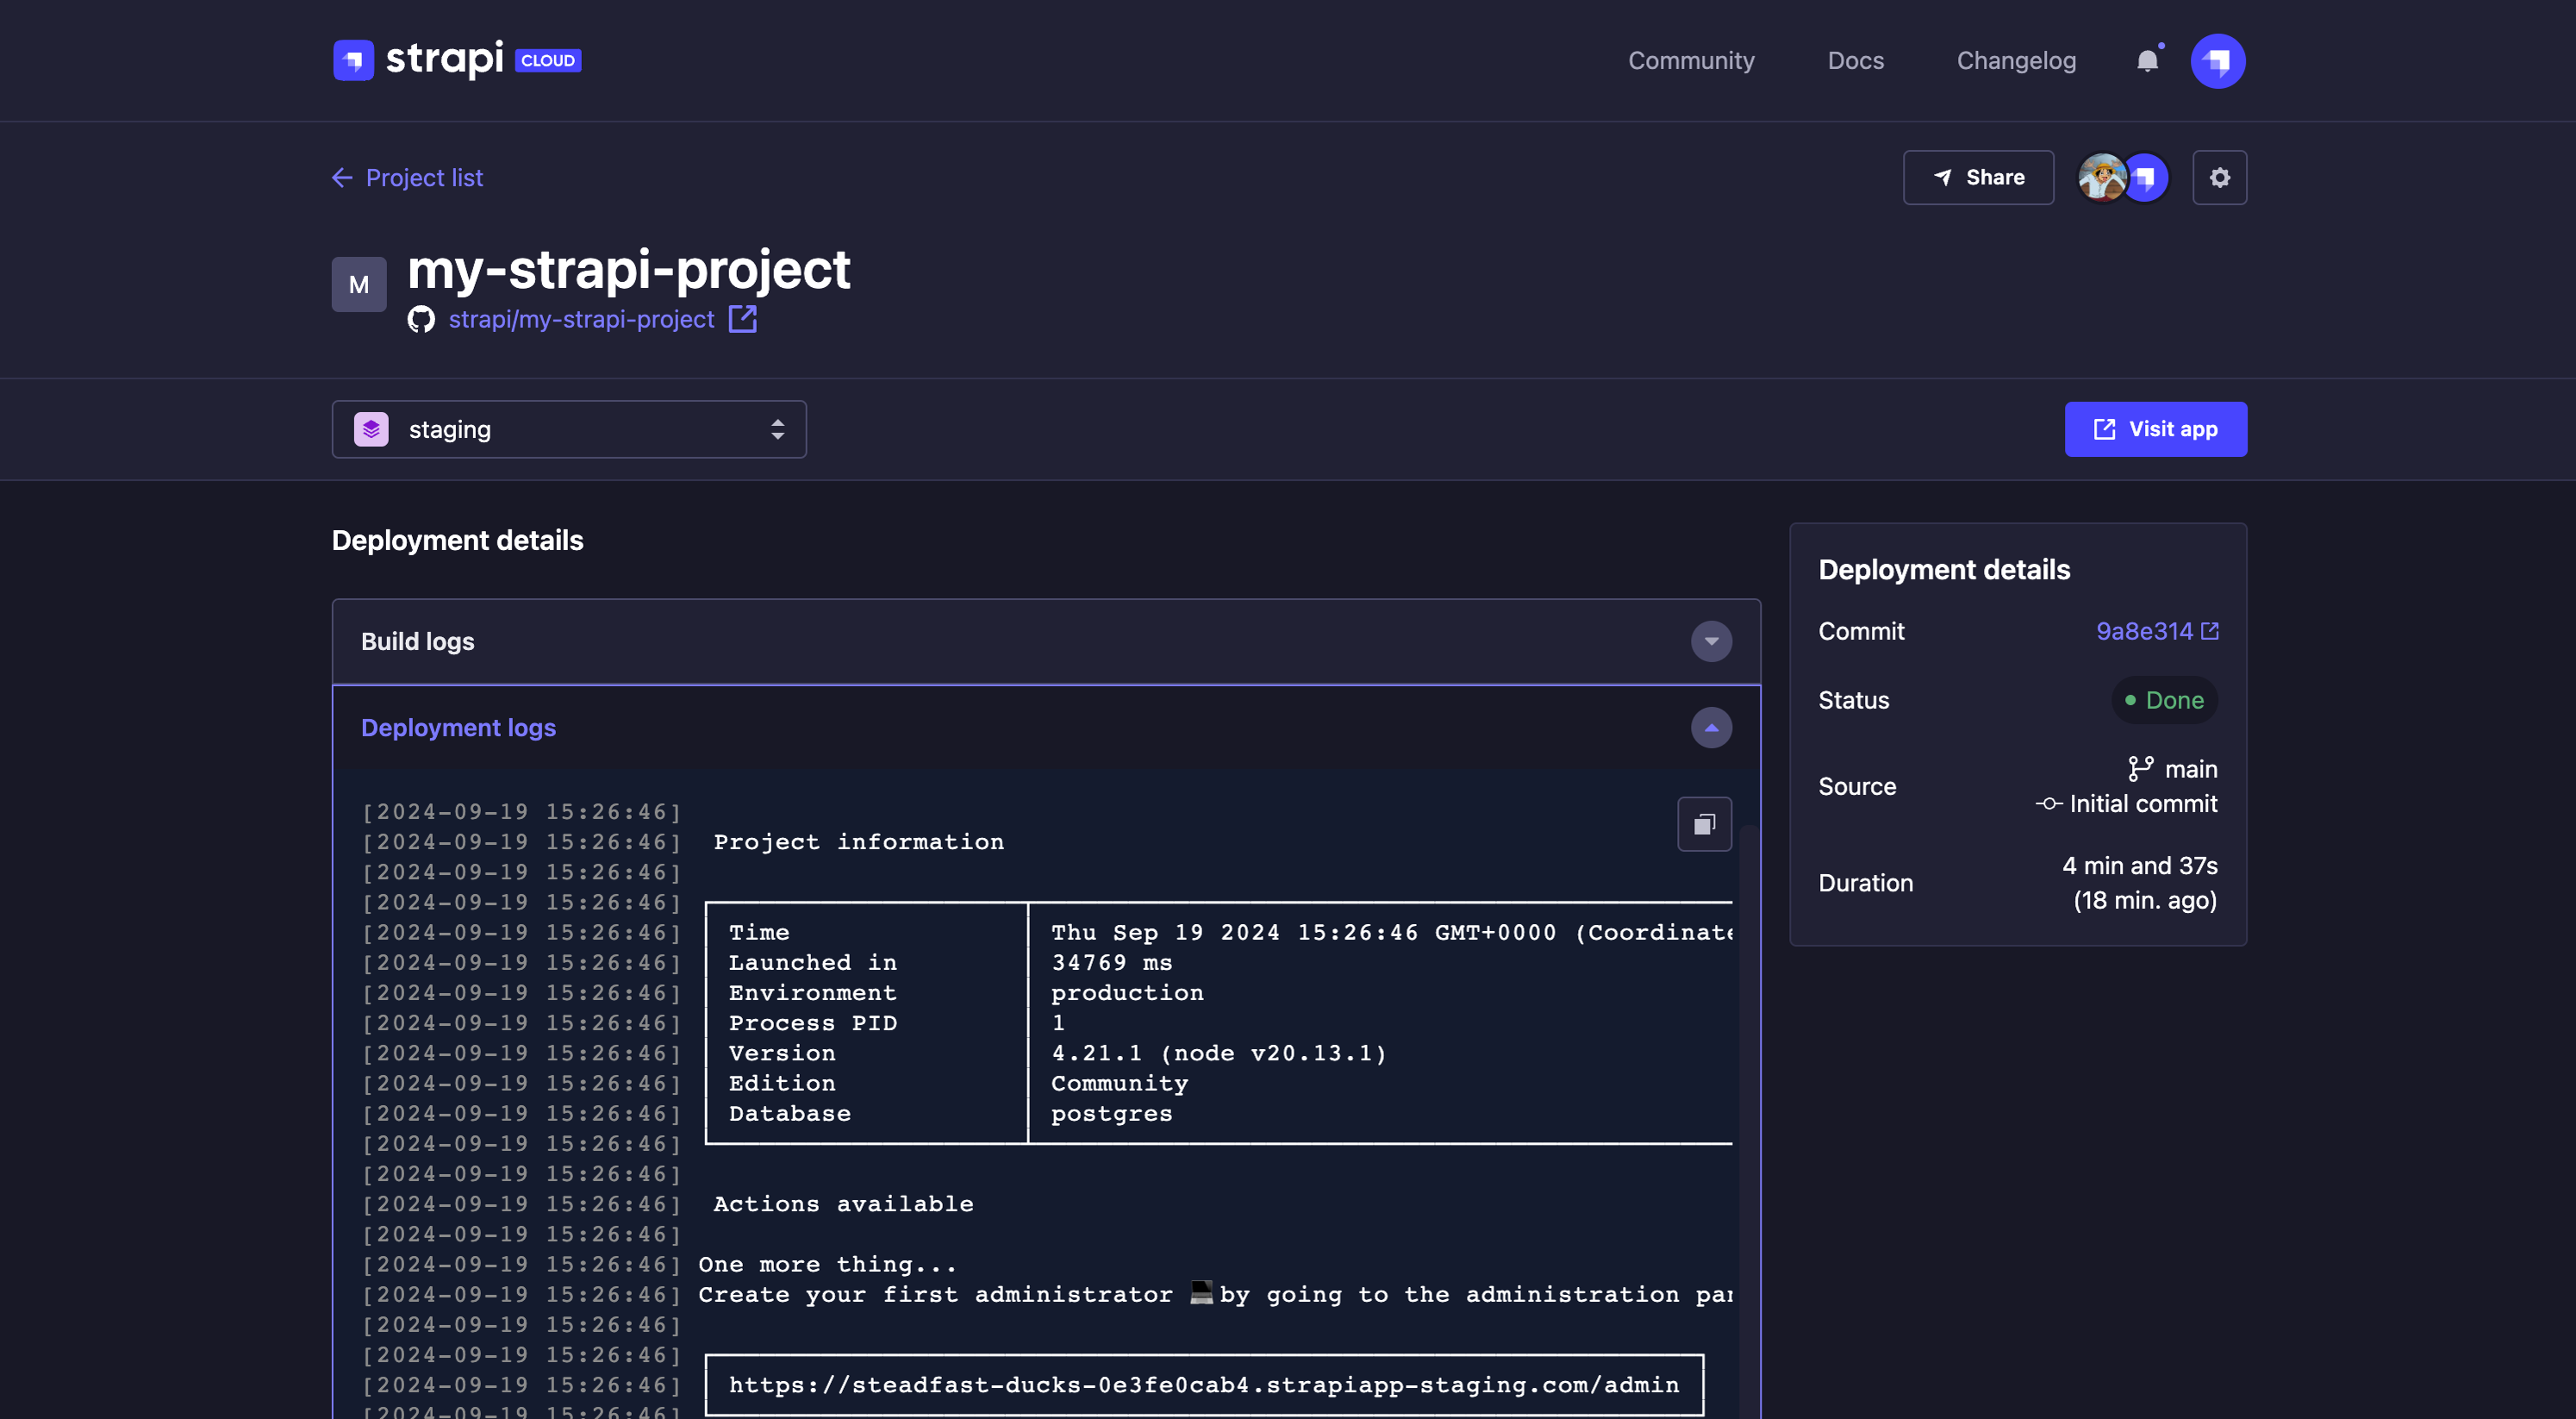
Task: Click the my-strapi-project title
Action: [x=629, y=269]
